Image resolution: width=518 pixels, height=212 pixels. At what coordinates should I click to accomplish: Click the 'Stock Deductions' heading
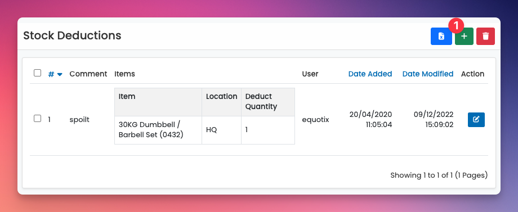tap(72, 35)
